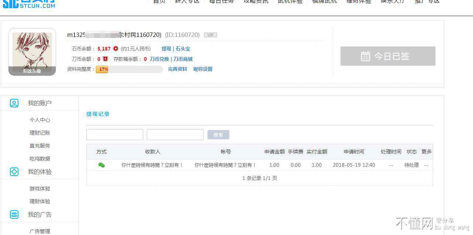This screenshot has width=473, height=235.
Task: Click the 提现记录 heading
Action: (98, 114)
